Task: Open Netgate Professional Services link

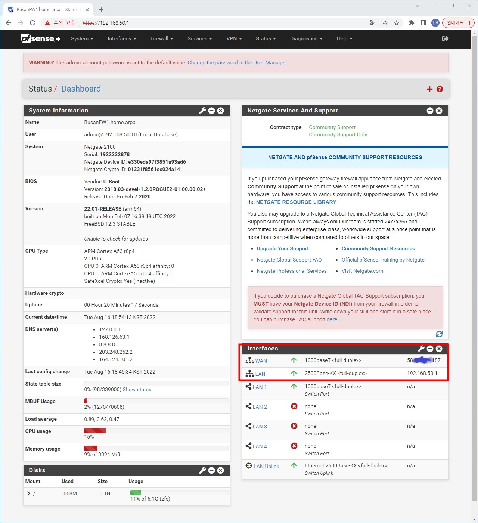Action: click(x=292, y=271)
